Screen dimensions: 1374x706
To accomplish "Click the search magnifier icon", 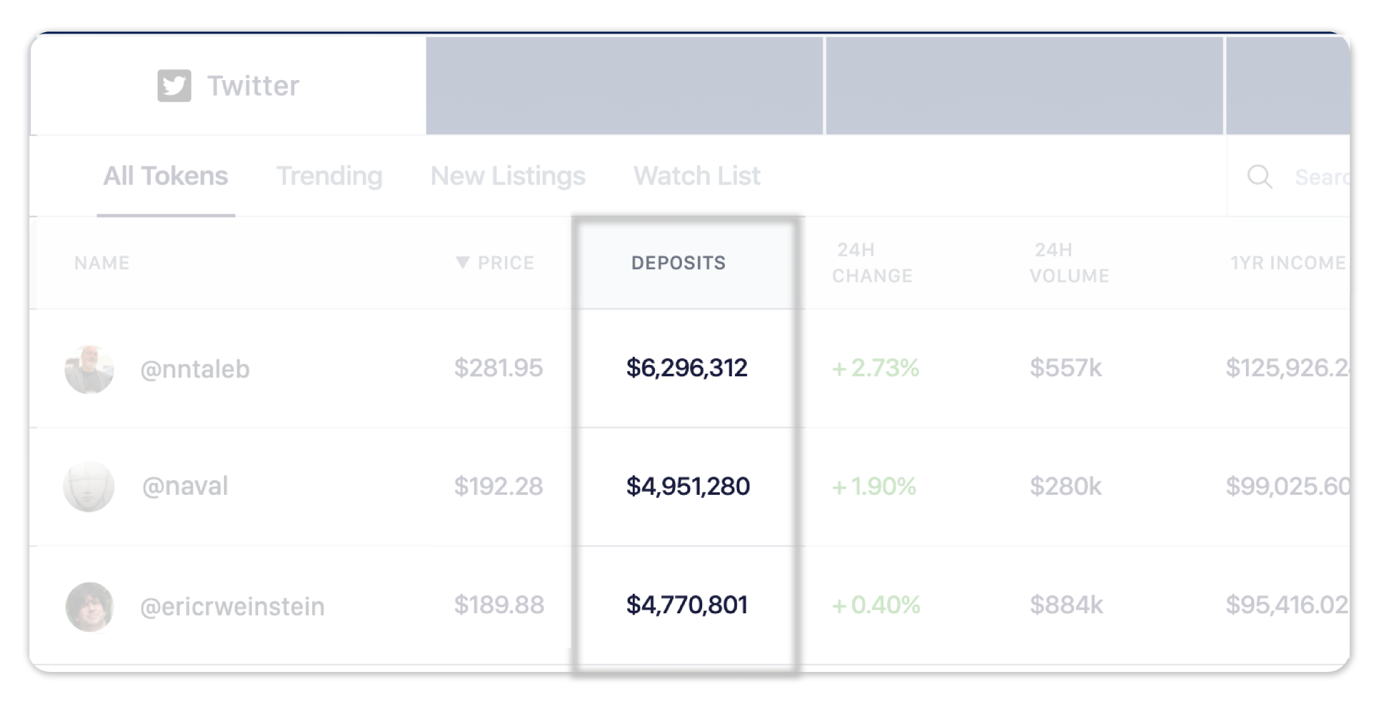I will click(1259, 176).
